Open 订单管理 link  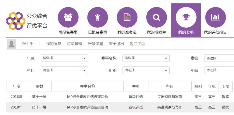[75, 44]
